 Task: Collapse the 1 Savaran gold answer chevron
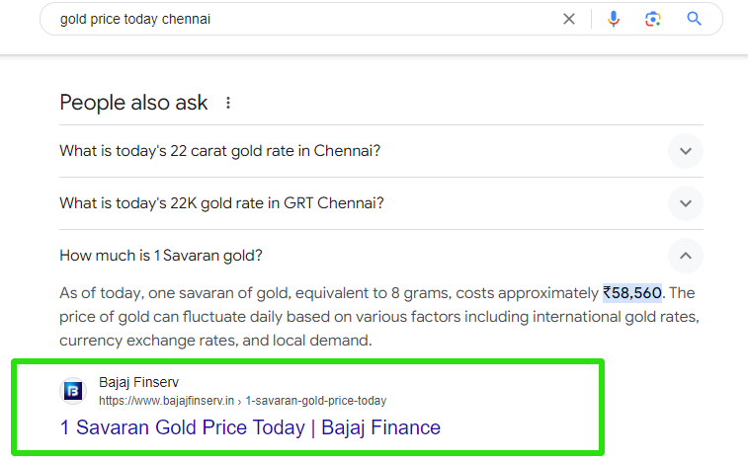[686, 256]
